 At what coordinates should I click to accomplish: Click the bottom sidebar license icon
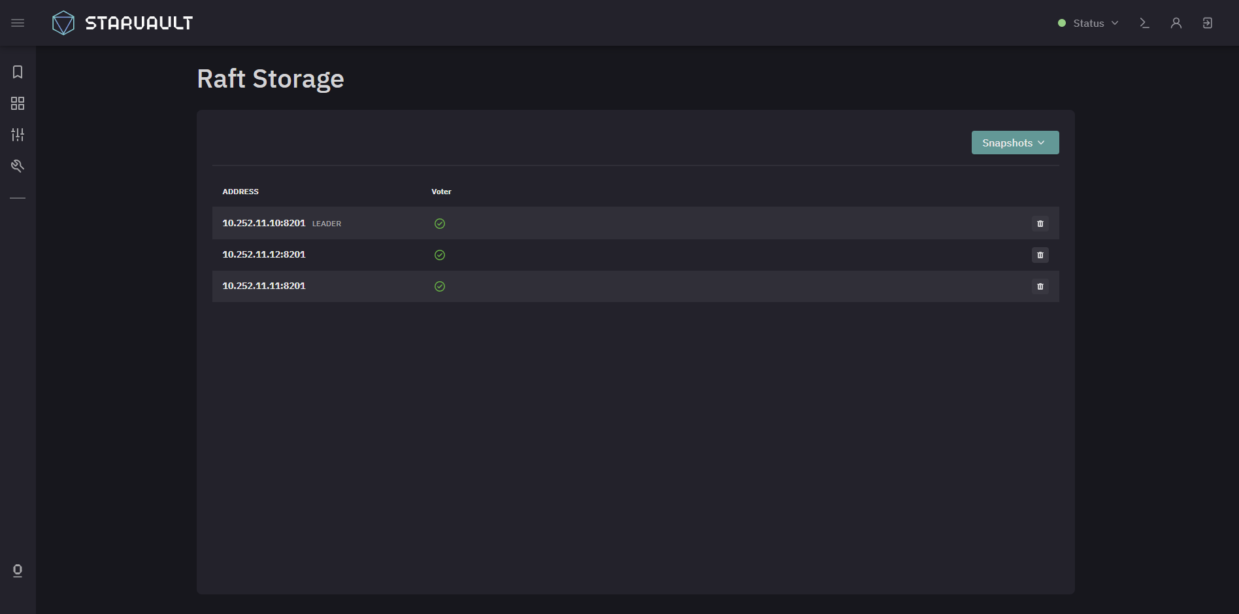click(x=18, y=571)
